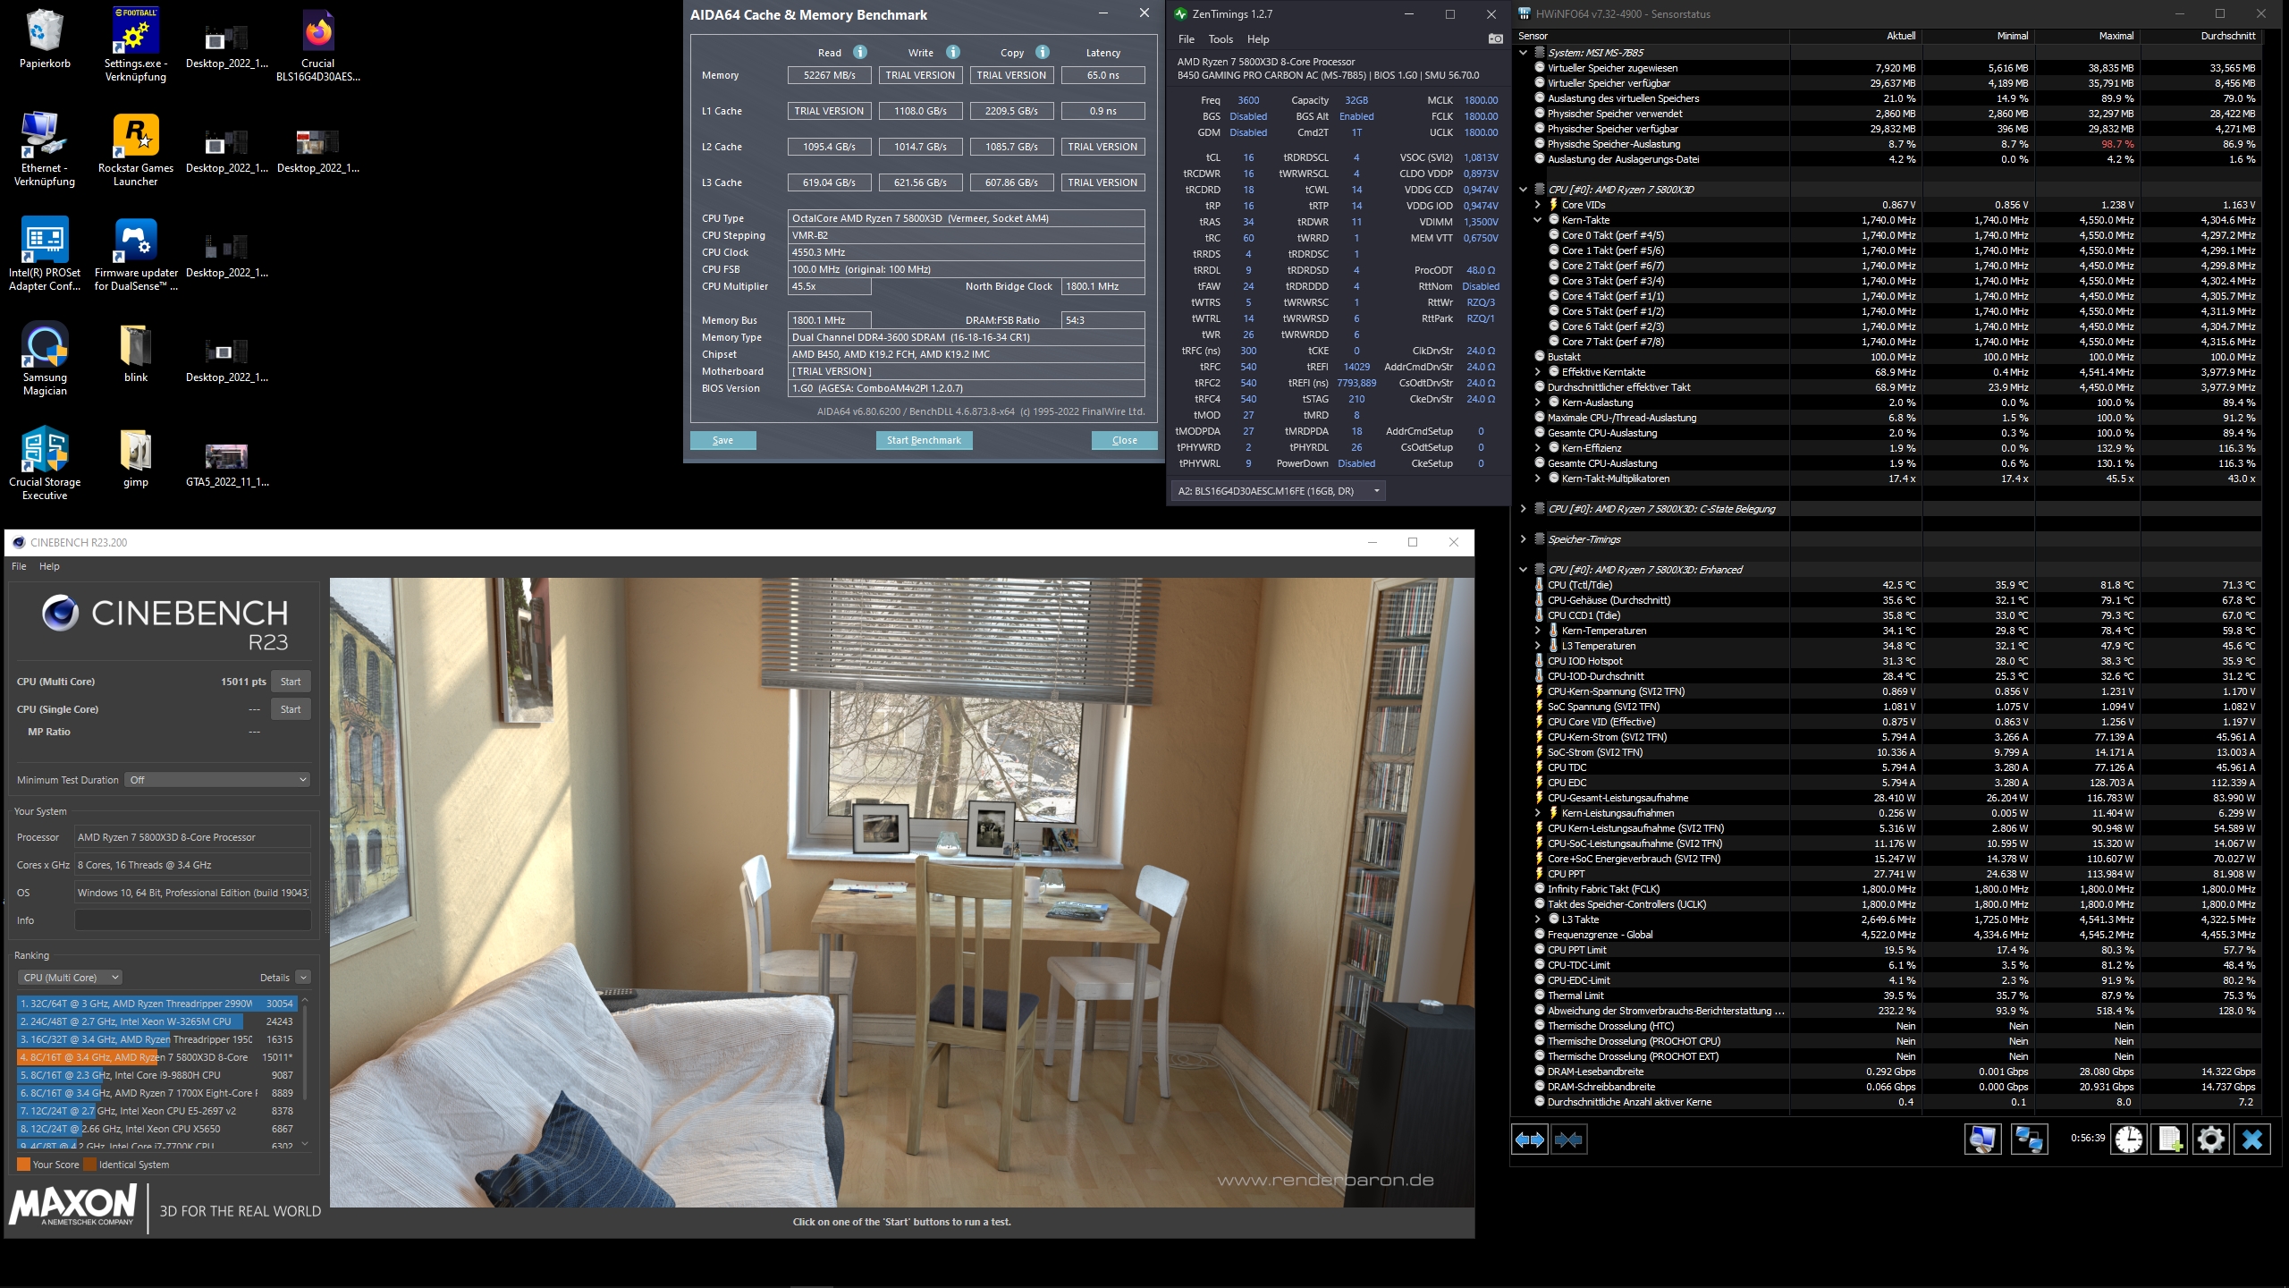The width and height of the screenshot is (2289, 1288).
Task: Start the CPU Single Core test
Action: (291, 709)
